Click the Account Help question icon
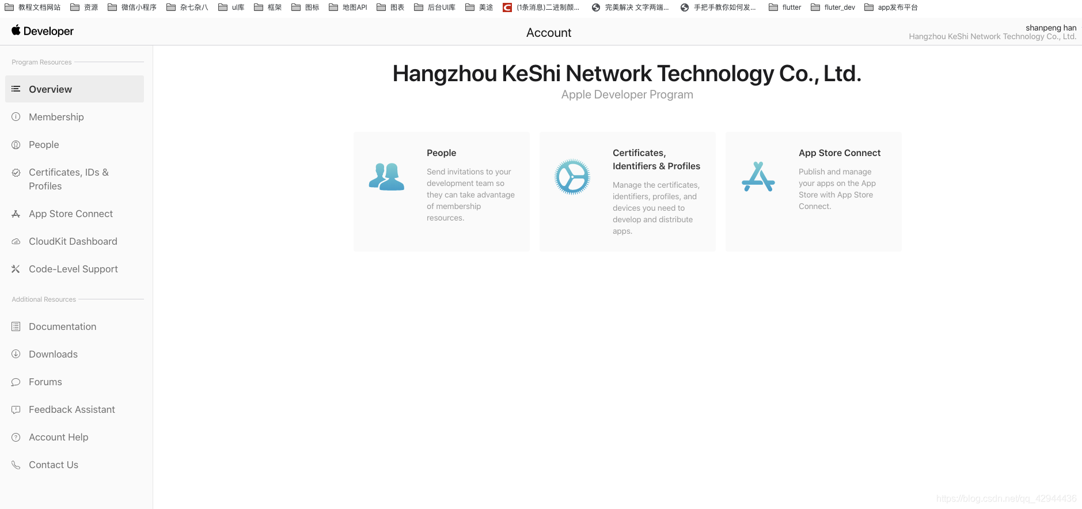The height and width of the screenshot is (509, 1082). 16,437
